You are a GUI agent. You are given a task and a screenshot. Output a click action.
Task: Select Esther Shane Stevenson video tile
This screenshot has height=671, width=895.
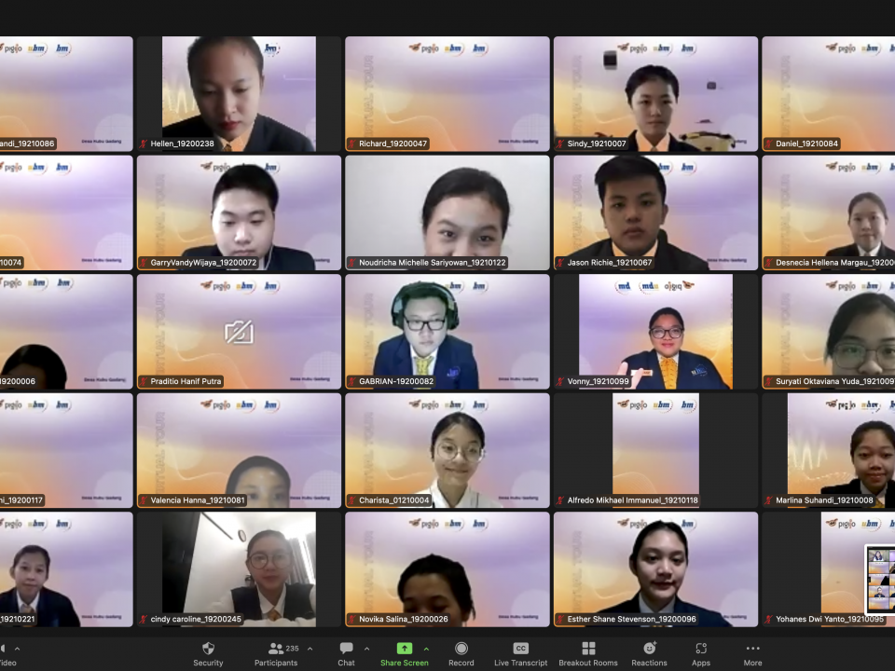[x=655, y=569]
